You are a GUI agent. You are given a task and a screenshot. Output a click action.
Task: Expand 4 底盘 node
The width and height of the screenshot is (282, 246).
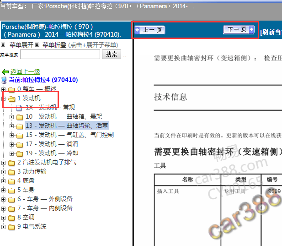(x=3, y=181)
